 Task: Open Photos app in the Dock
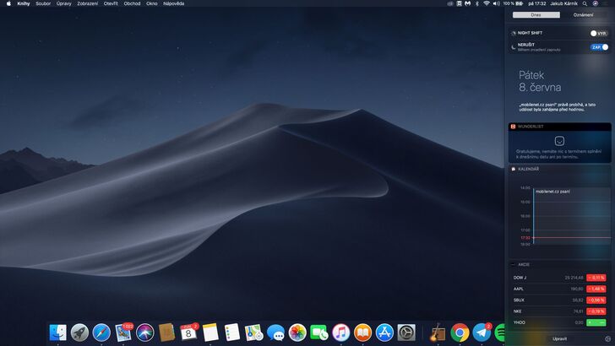(297, 332)
